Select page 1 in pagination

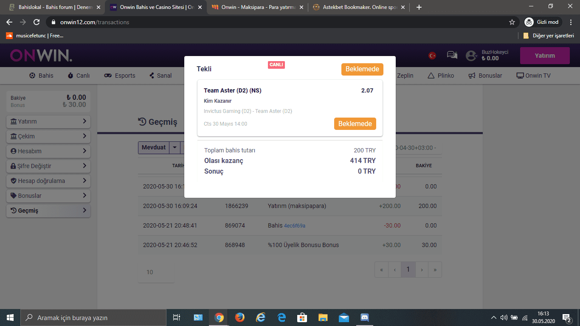tap(408, 270)
